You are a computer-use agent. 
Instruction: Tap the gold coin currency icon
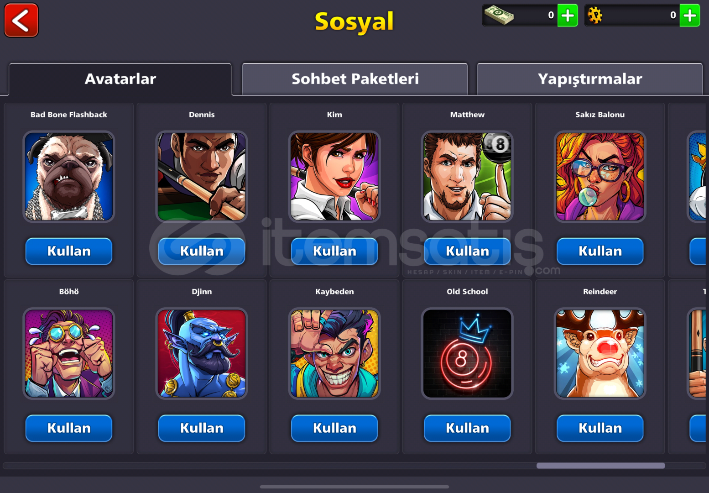point(595,16)
